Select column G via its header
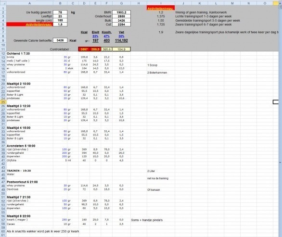The image size is (282, 237). pos(121,3)
